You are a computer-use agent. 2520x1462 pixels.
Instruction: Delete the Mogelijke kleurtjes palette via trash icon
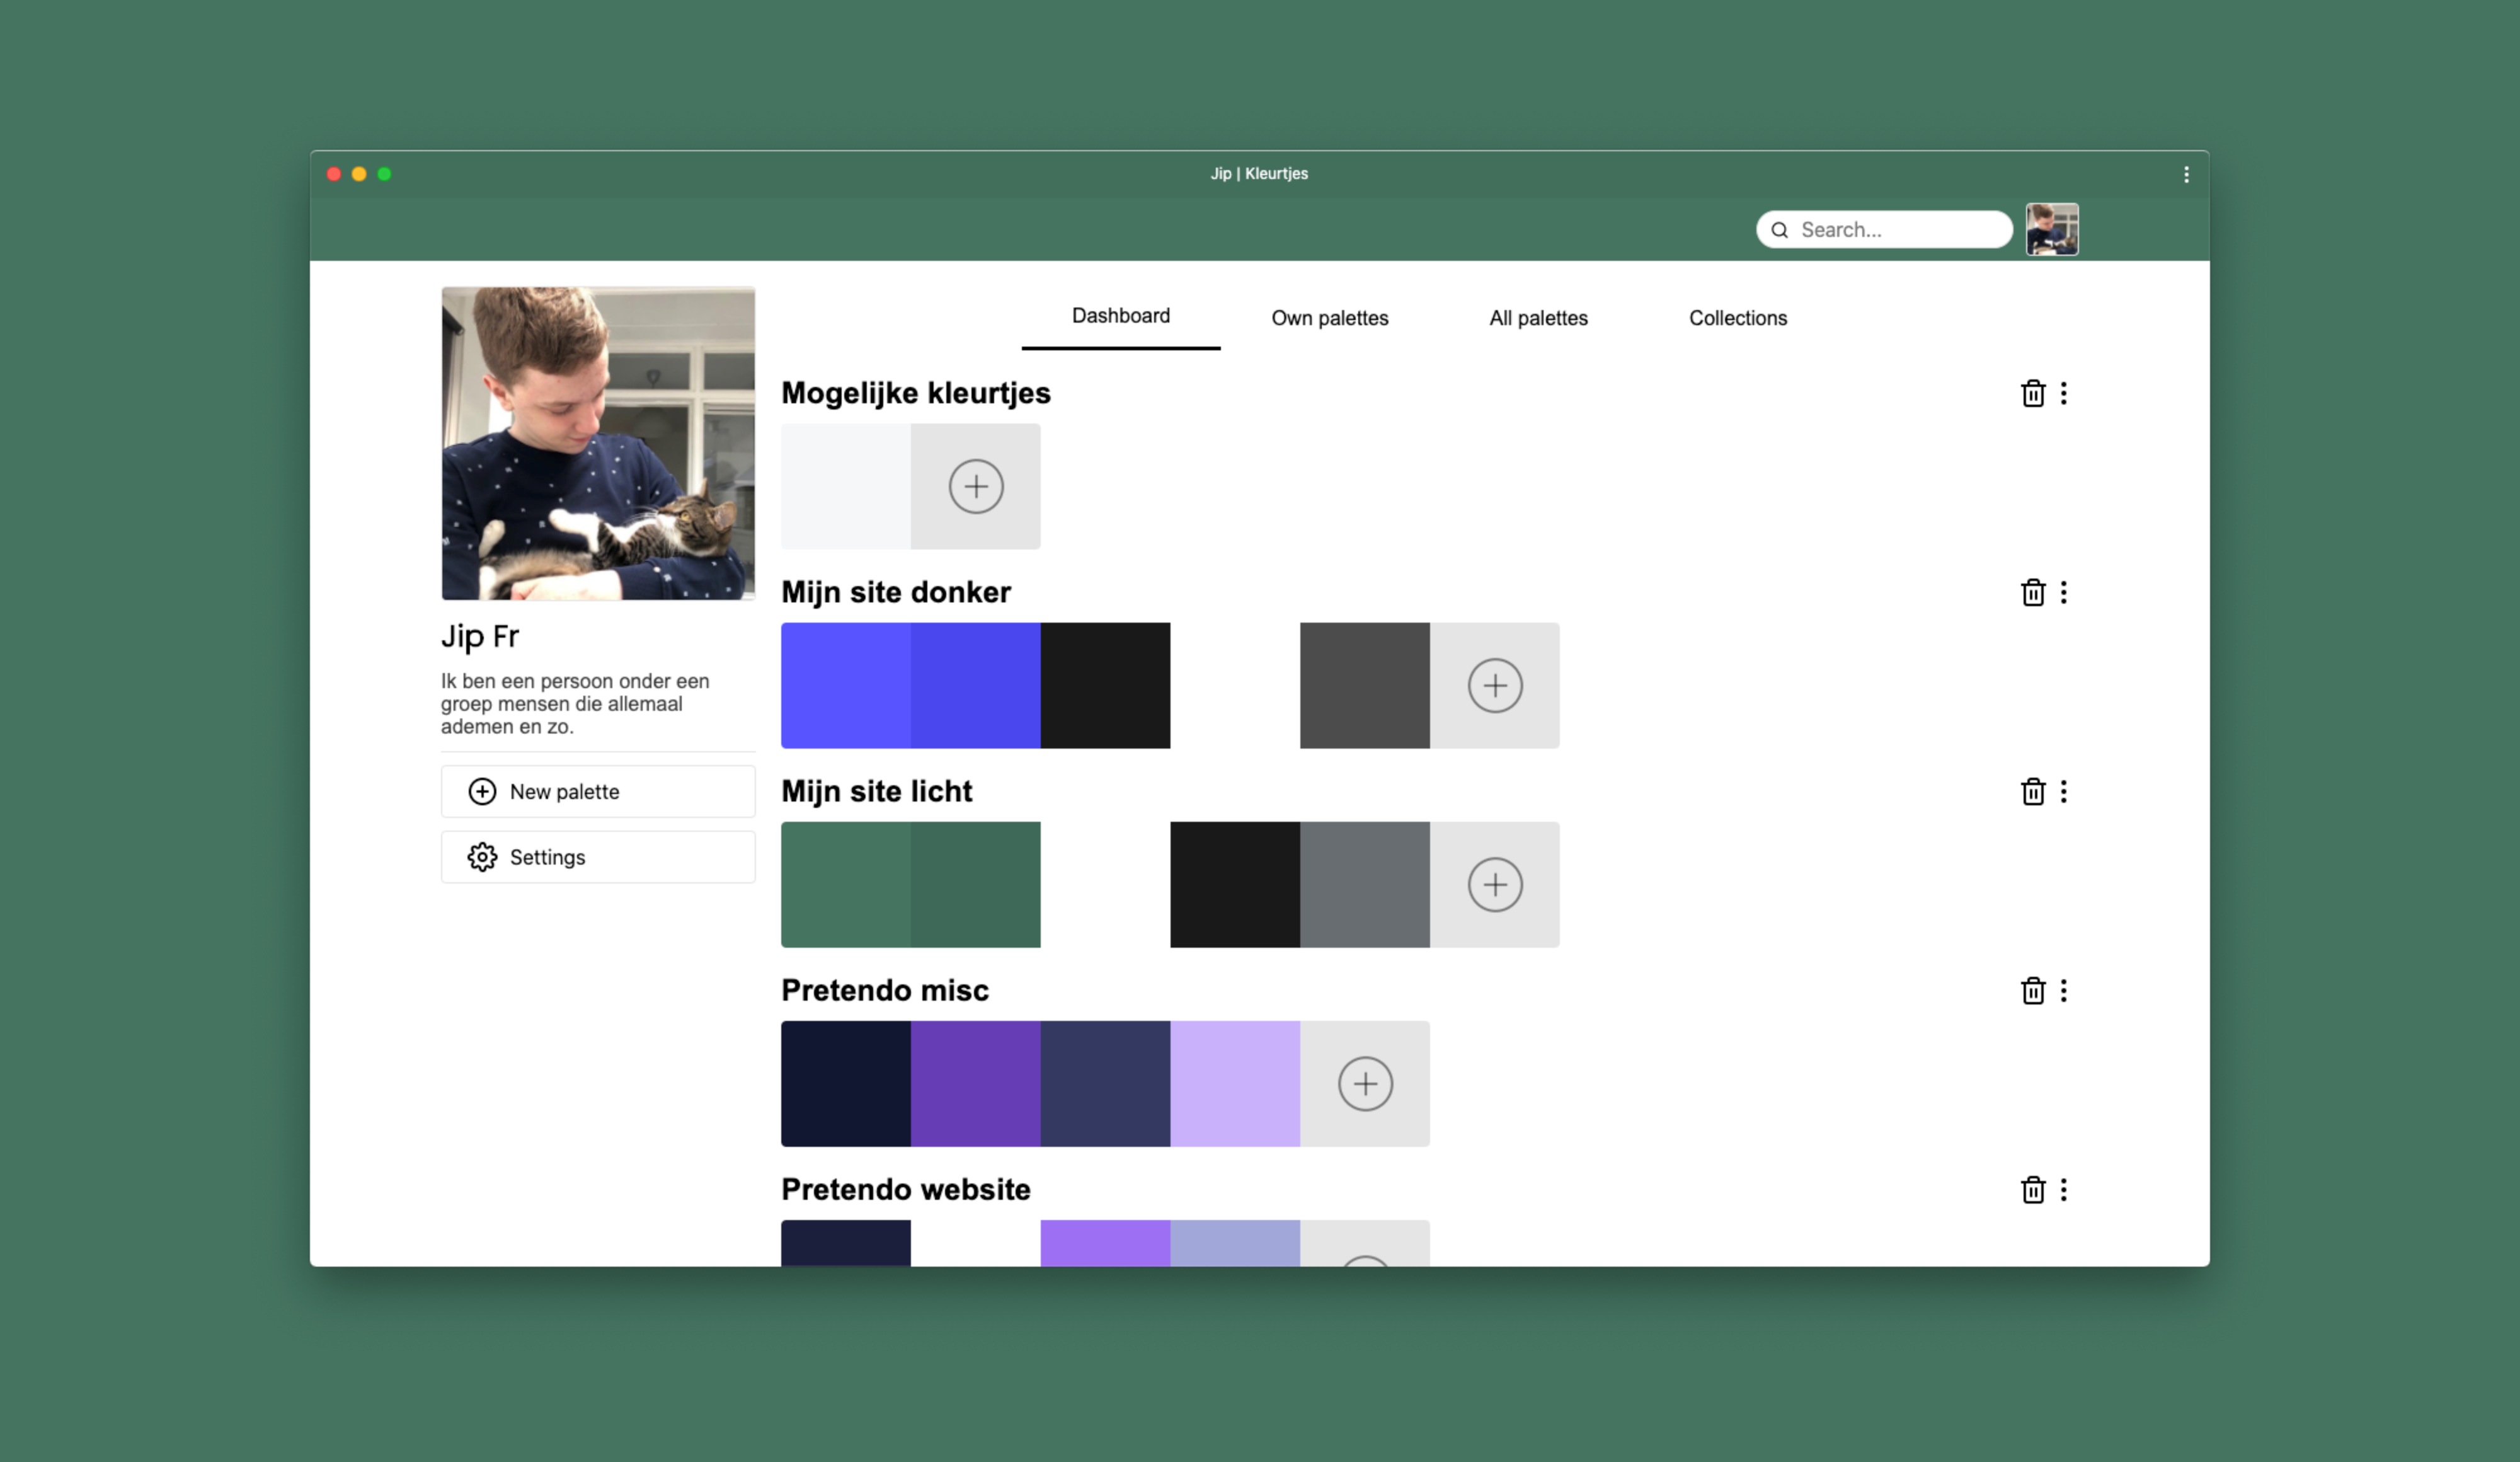pyautogui.click(x=2032, y=393)
